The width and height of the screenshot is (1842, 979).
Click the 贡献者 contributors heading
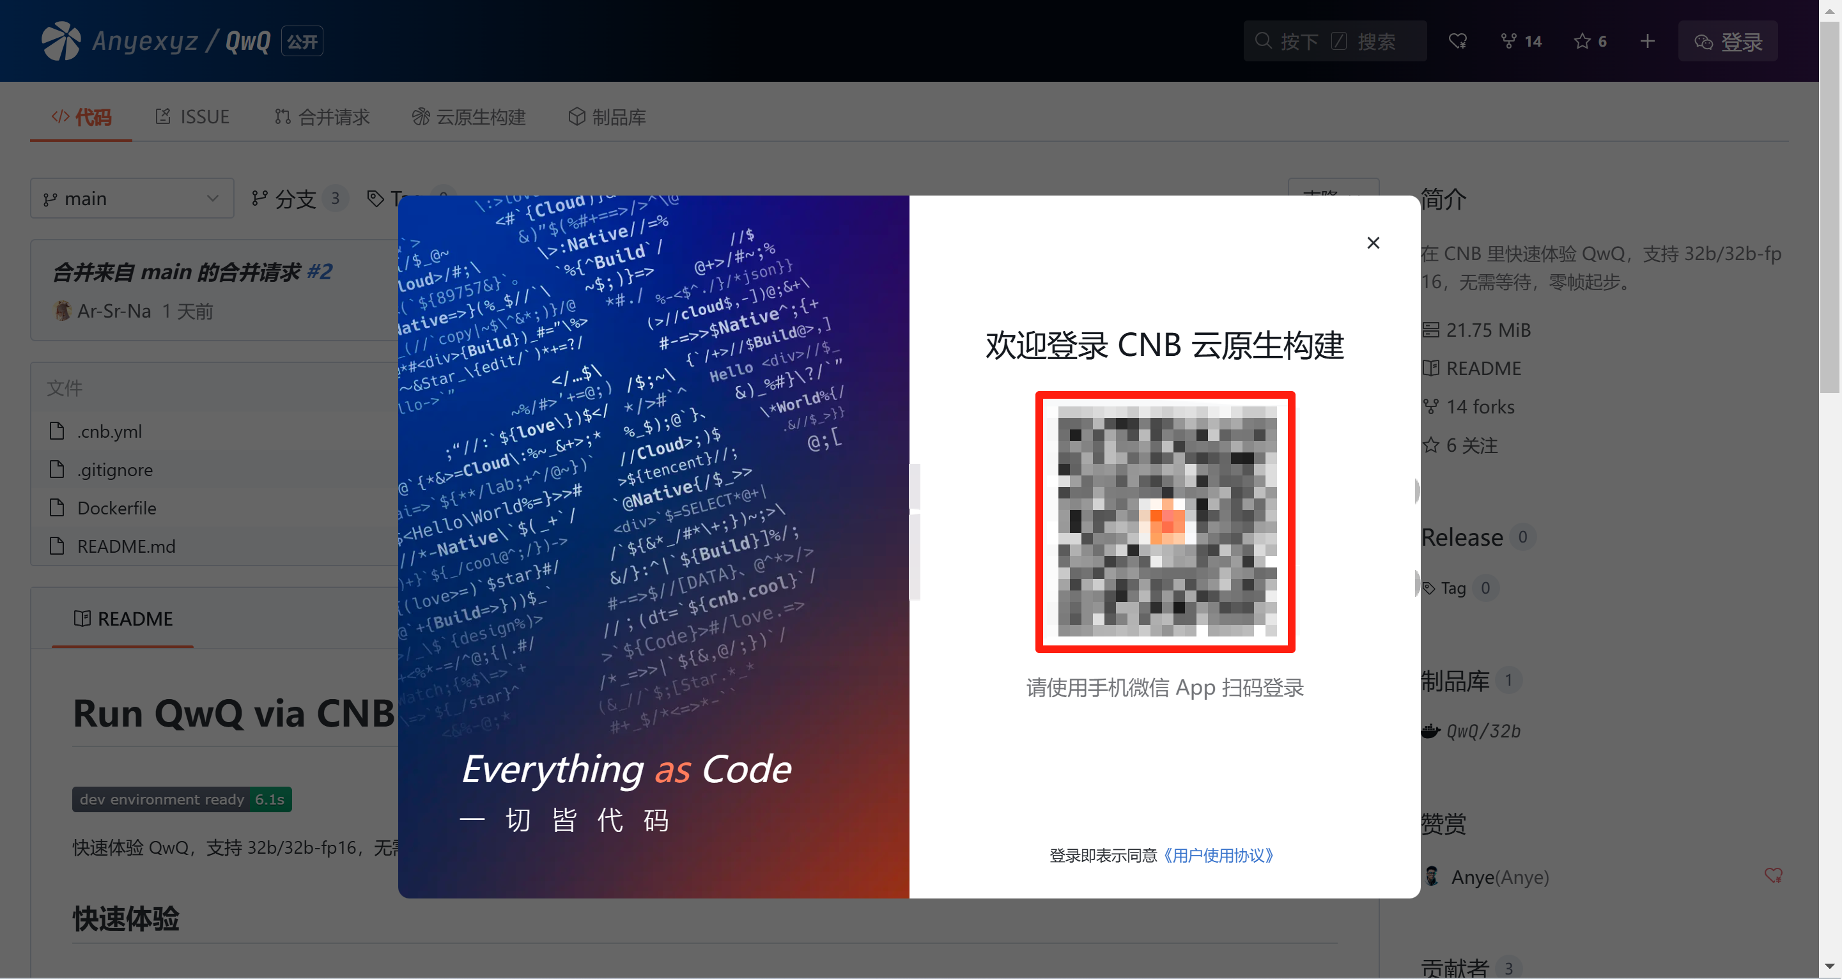[1455, 967]
